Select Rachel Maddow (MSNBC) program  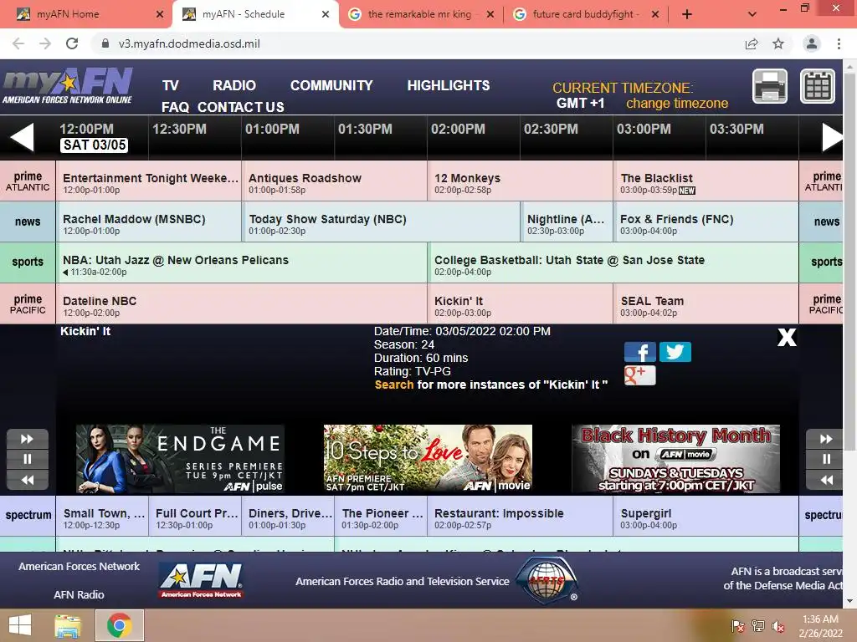149,222
